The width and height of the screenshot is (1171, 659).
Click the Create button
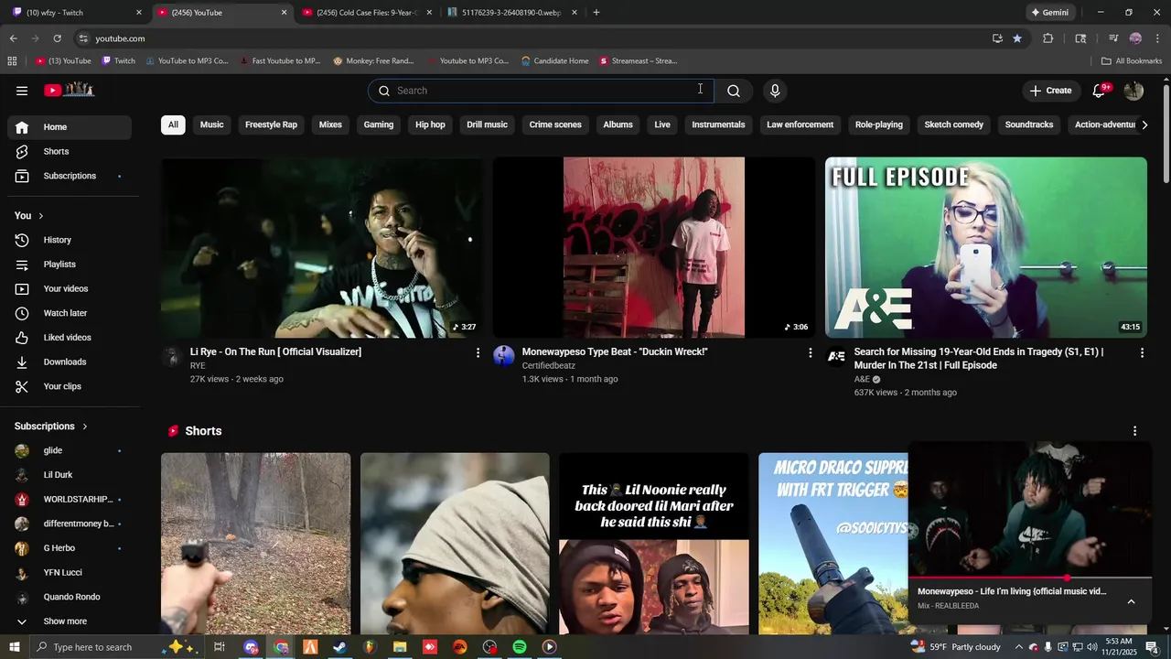pos(1050,91)
